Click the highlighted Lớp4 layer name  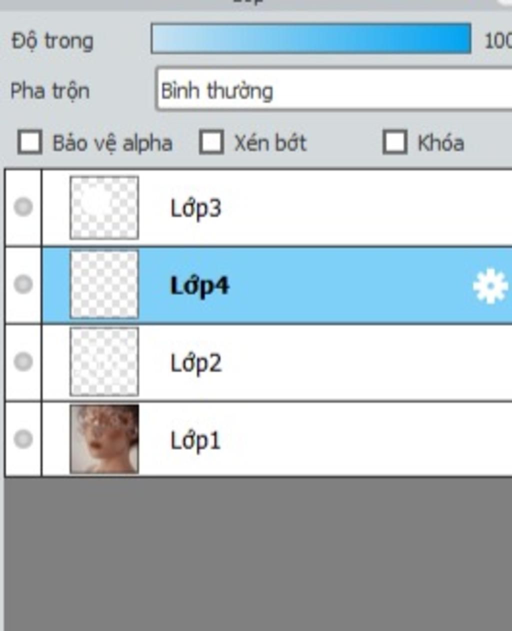(x=199, y=286)
